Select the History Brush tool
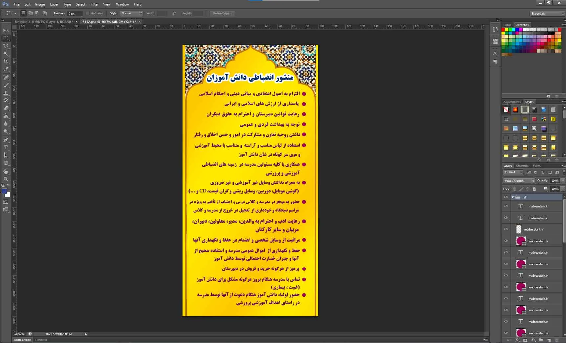This screenshot has height=343, width=566. pyautogui.click(x=6, y=101)
